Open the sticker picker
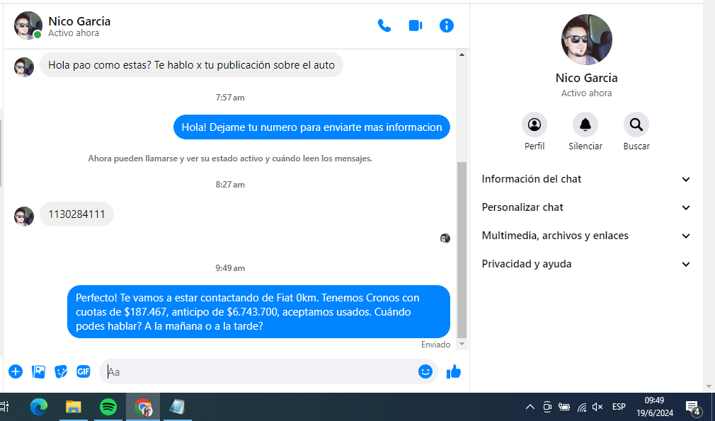 (62, 371)
